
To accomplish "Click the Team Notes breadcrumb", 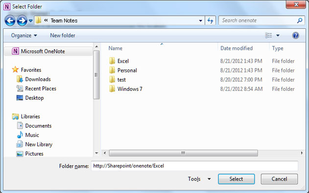I will pyautogui.click(x=64, y=21).
